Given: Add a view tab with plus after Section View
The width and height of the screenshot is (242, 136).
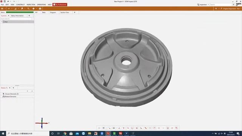Looking at the screenshot, I should point(74,12).
